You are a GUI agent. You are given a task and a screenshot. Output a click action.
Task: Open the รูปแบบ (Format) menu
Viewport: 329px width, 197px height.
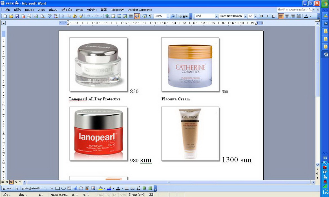[53, 10]
